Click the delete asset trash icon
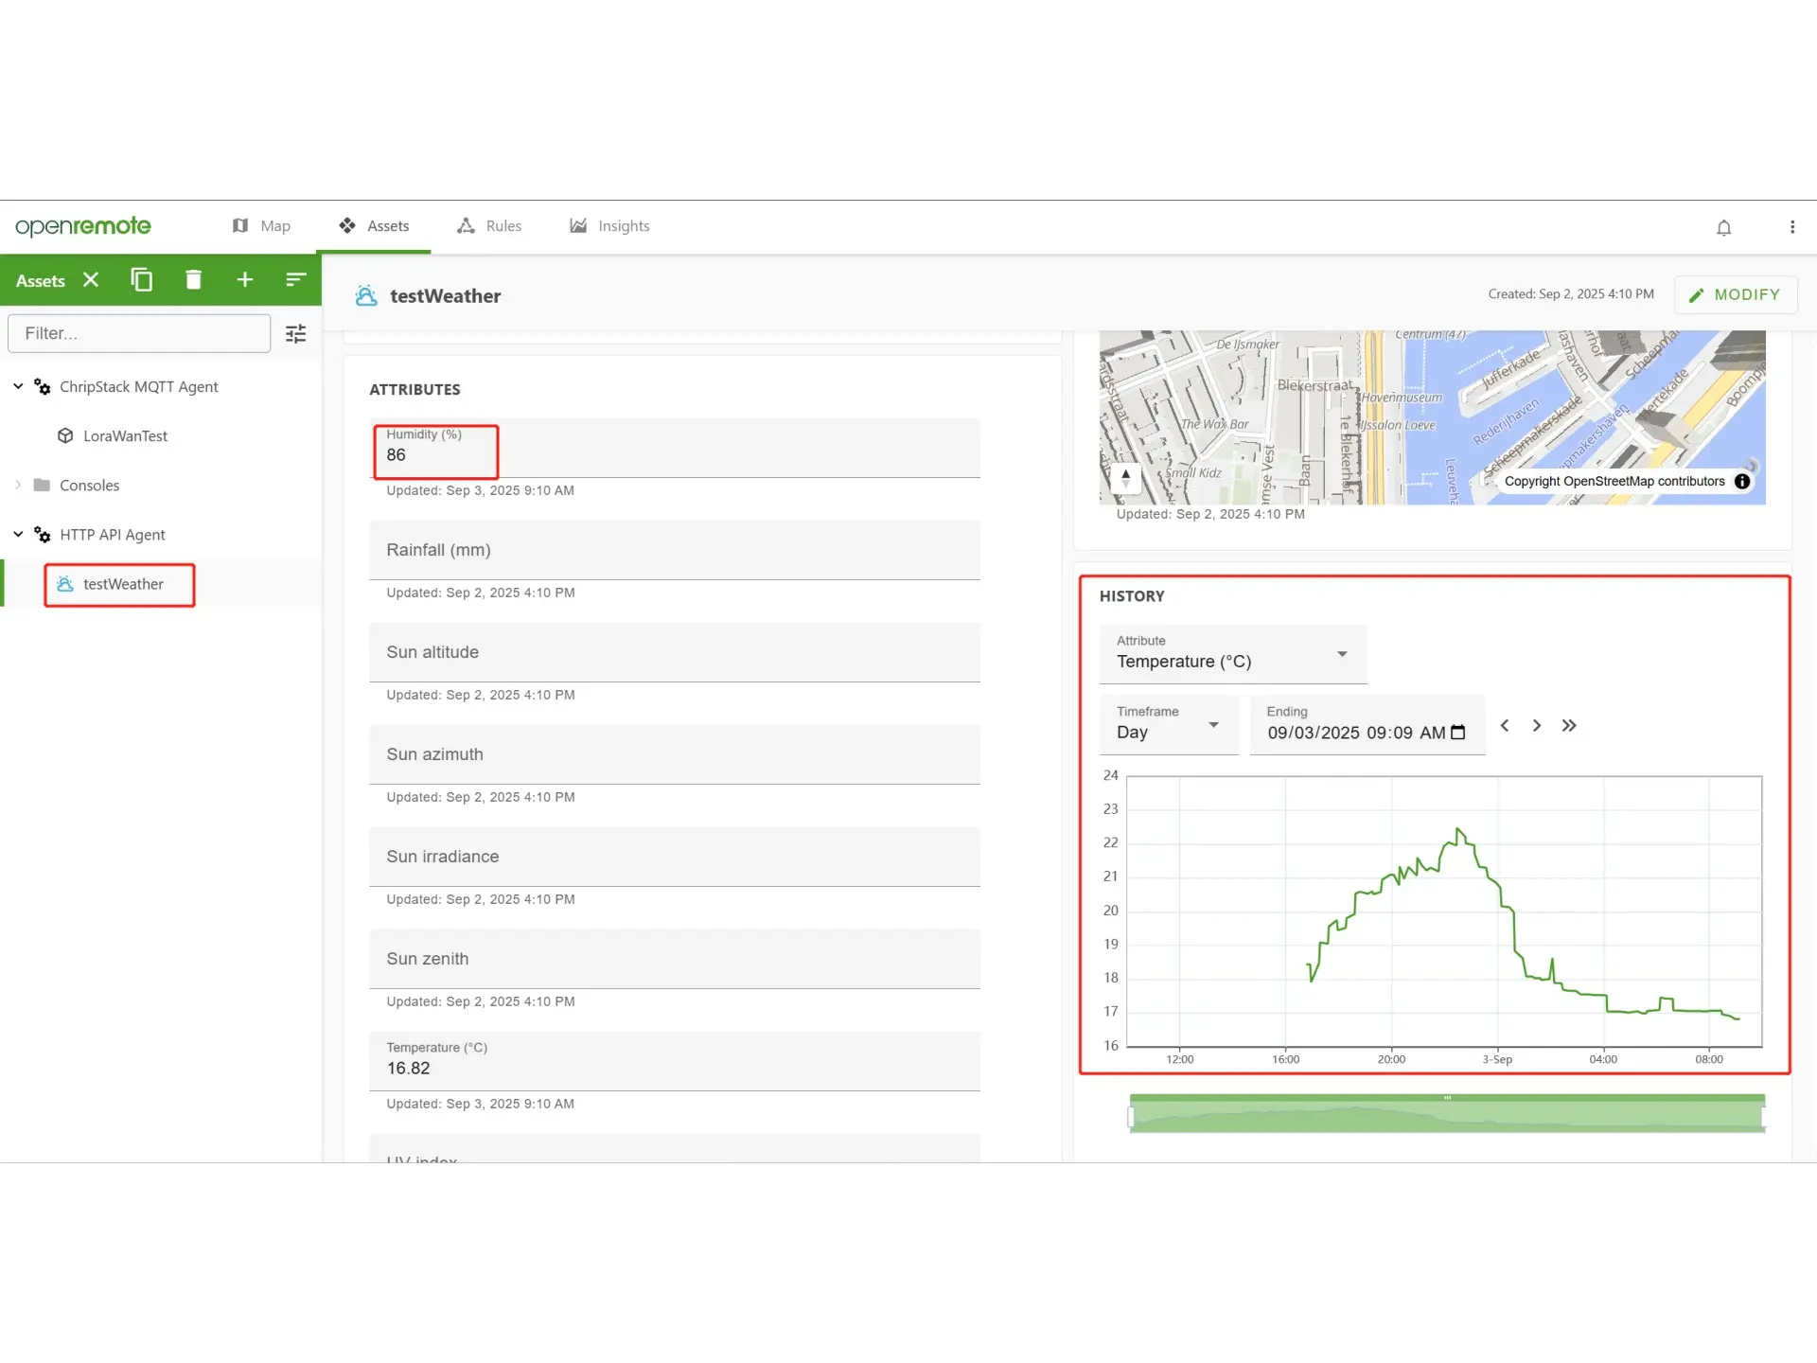The height and width of the screenshot is (1363, 1817). click(193, 280)
